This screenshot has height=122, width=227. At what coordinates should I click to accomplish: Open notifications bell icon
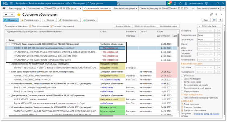[x=169, y=3]
